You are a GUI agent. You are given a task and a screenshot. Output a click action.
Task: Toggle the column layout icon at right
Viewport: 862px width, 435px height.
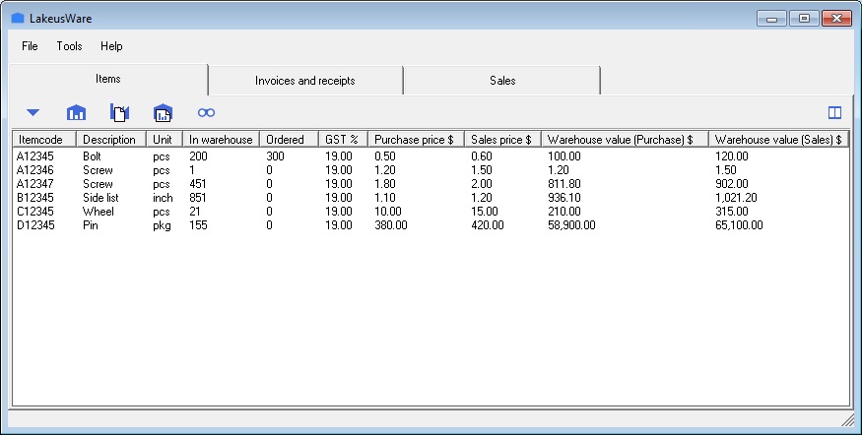pos(834,112)
